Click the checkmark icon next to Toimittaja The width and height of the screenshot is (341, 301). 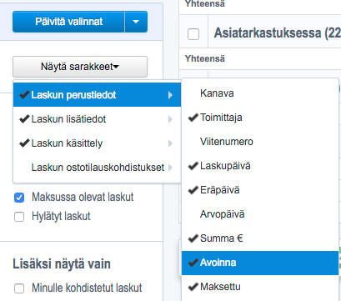click(x=193, y=118)
